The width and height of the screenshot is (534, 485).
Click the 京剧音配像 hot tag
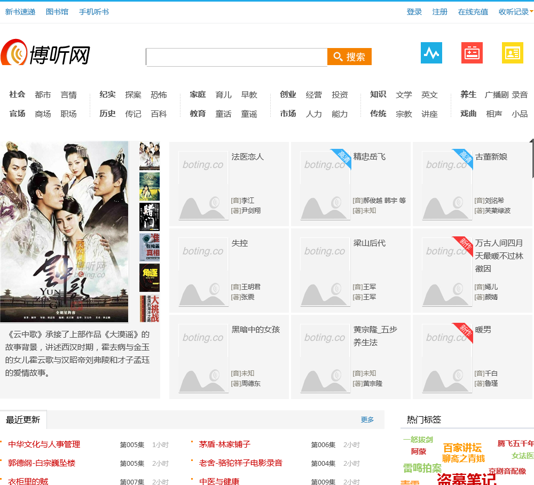pyautogui.click(x=507, y=471)
